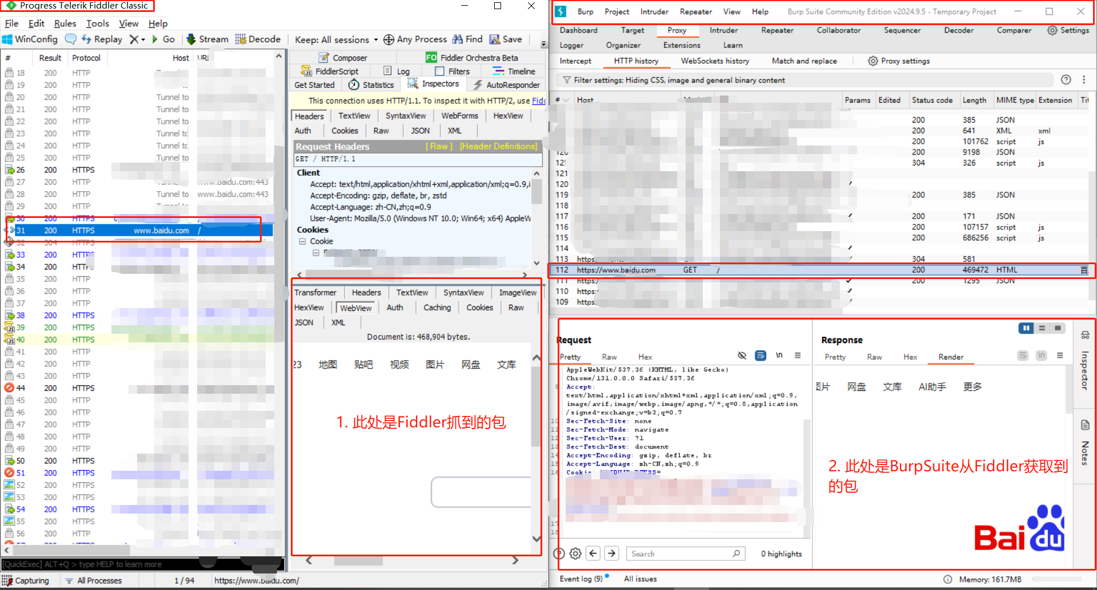Open the ImageView response tab
This screenshot has width=1097, height=590.
tap(518, 293)
